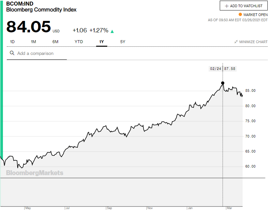The width and height of the screenshot is (269, 213).
Task: Click the Nov label on time axis
Action: tap(150, 208)
